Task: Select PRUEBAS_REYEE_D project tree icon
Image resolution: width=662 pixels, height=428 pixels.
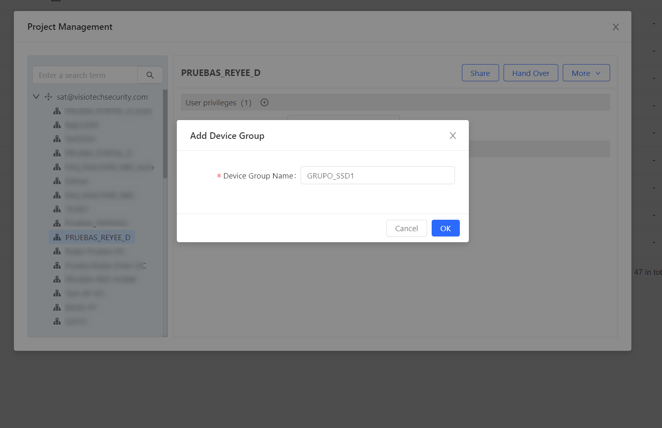Action: (x=57, y=238)
